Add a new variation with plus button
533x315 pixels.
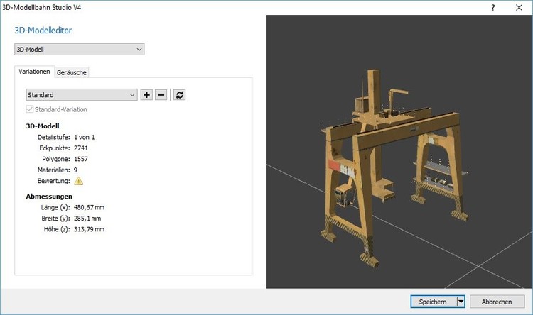(146, 95)
